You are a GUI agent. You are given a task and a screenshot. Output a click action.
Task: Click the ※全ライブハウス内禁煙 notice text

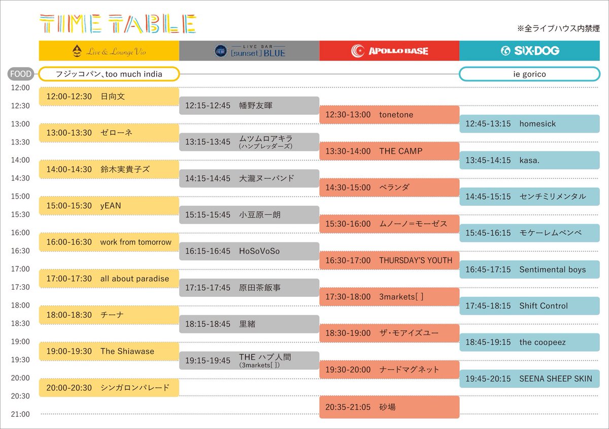coord(557,29)
